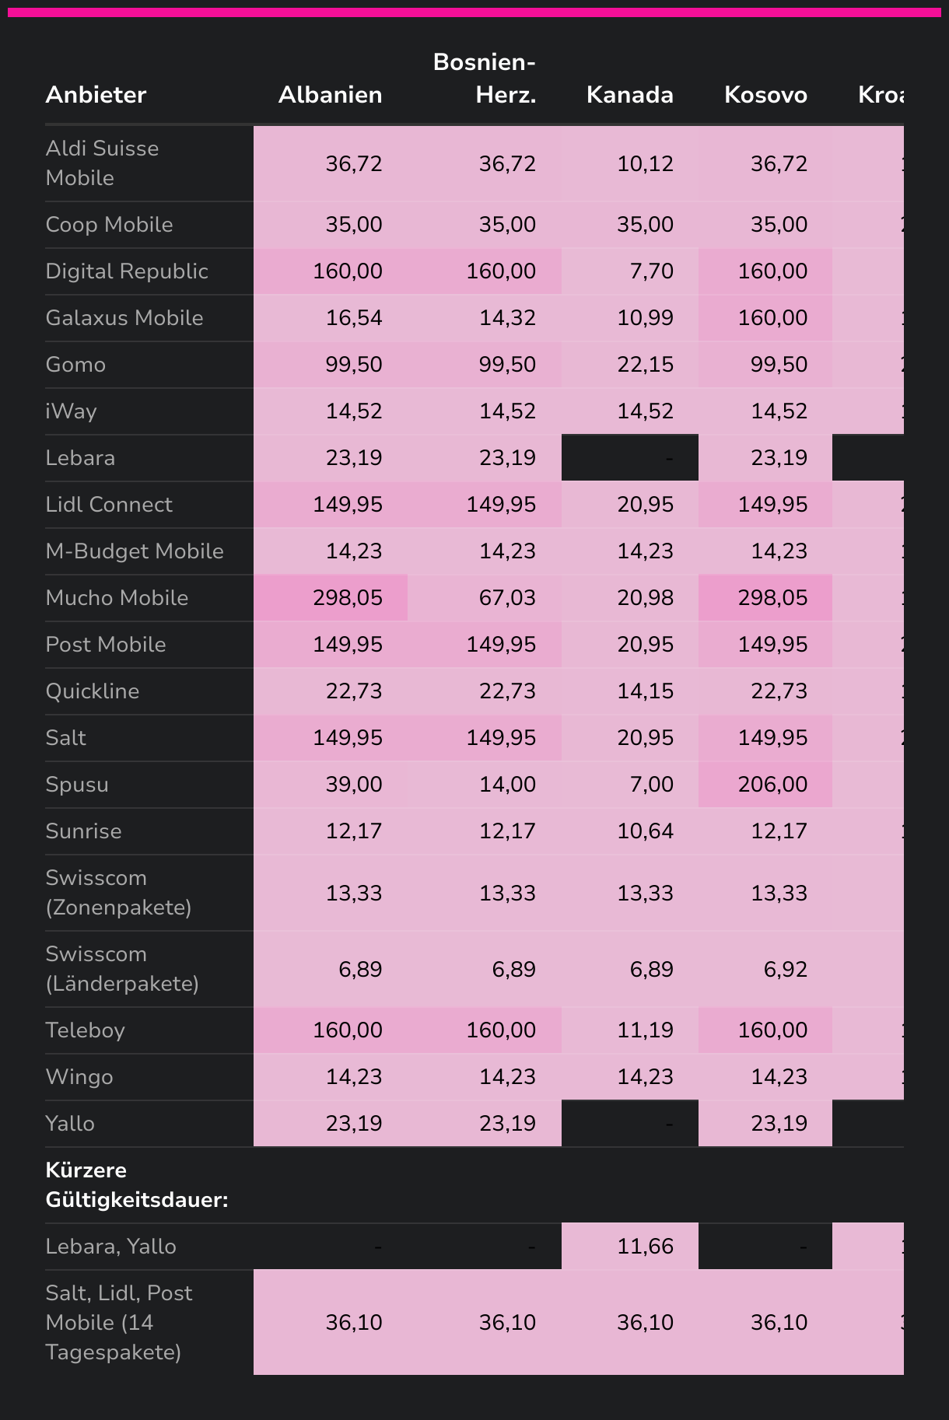949x1420 pixels.
Task: Click Lebara, Yallo Kanada price 11,66
Action: pyautogui.click(x=645, y=1247)
